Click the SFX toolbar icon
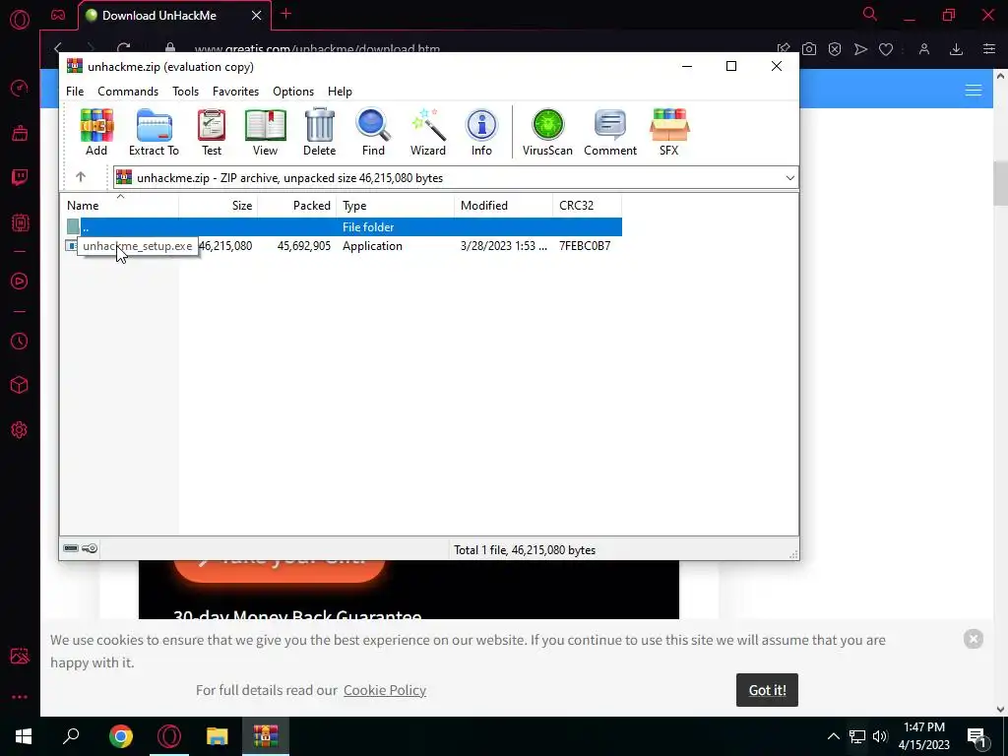Viewport: 1008px width, 756px height. 668,132
